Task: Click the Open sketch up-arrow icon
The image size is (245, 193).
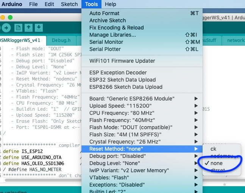Action: 28,28
